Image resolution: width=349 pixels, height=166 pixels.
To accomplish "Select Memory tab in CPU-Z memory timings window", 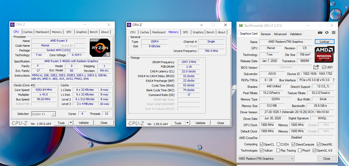I will coord(173,32).
